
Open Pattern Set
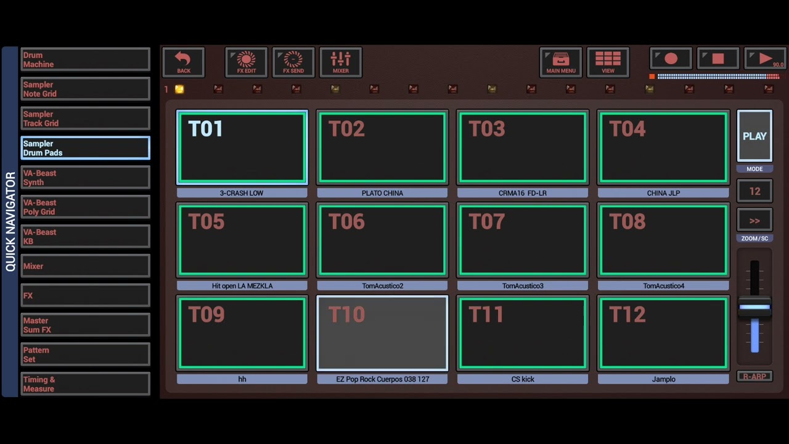[x=85, y=355]
